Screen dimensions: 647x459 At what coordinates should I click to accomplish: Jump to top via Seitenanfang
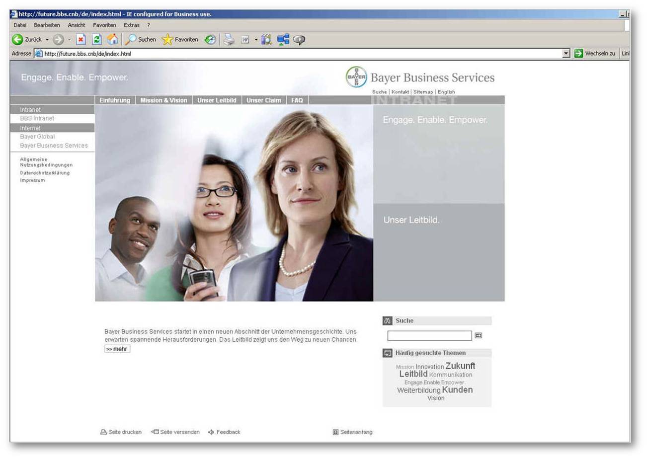click(x=352, y=432)
